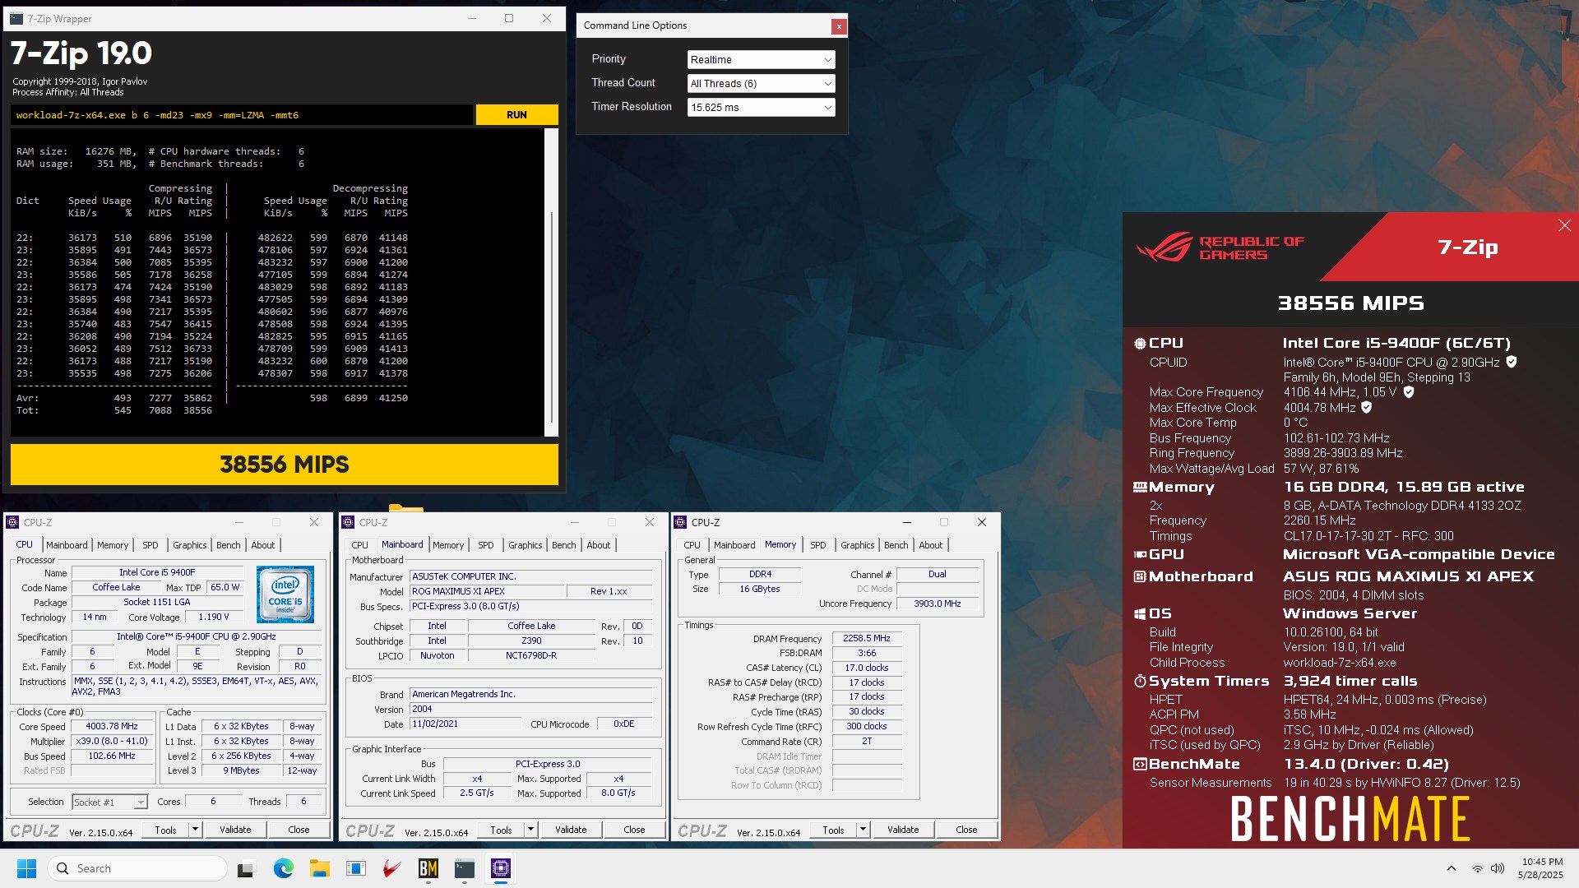1579x888 pixels.
Task: Click the Code Name Coffee Lake field
Action: point(116,587)
